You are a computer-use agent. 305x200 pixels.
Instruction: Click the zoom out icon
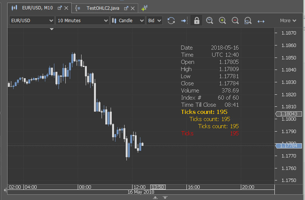tap(235, 21)
